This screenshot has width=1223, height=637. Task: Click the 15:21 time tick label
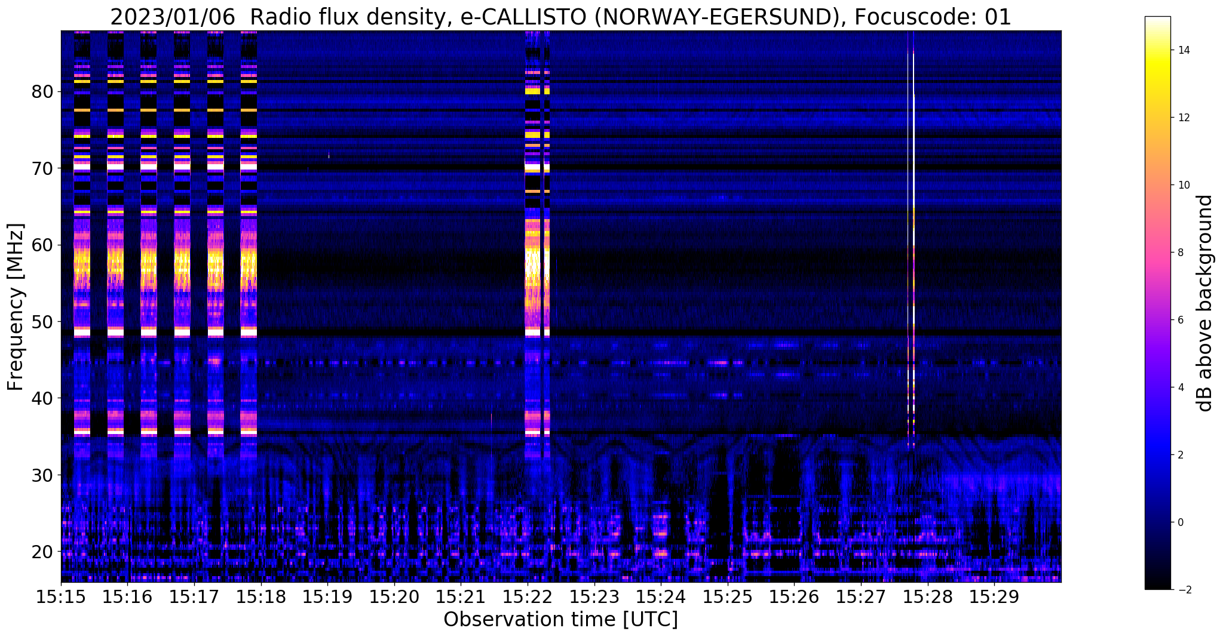[x=461, y=596]
